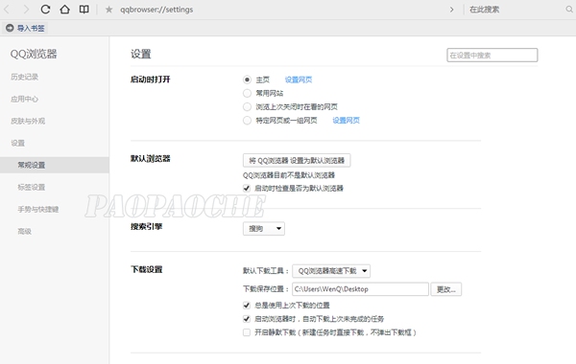Focus the 在设置中搜索 field
Screen dimensions: 576x364
pyautogui.click(x=492, y=55)
